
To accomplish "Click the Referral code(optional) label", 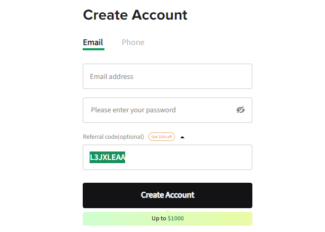I will coord(113,137).
